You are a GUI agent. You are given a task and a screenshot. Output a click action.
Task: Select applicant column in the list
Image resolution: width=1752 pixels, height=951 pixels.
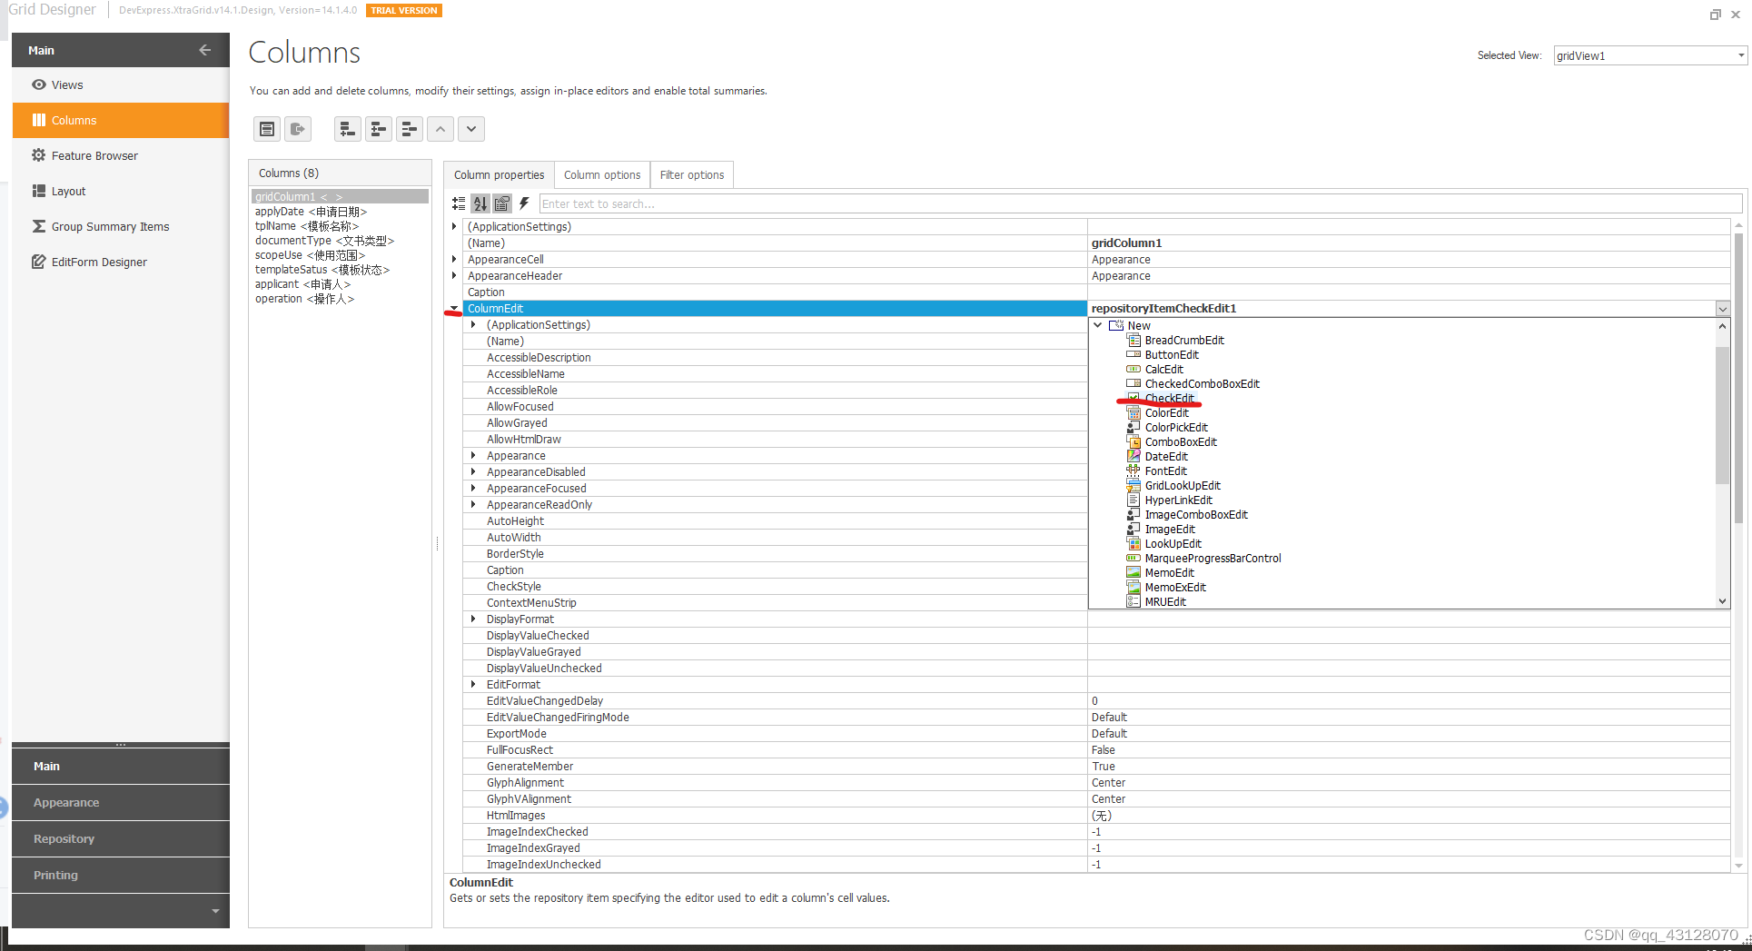(x=302, y=284)
